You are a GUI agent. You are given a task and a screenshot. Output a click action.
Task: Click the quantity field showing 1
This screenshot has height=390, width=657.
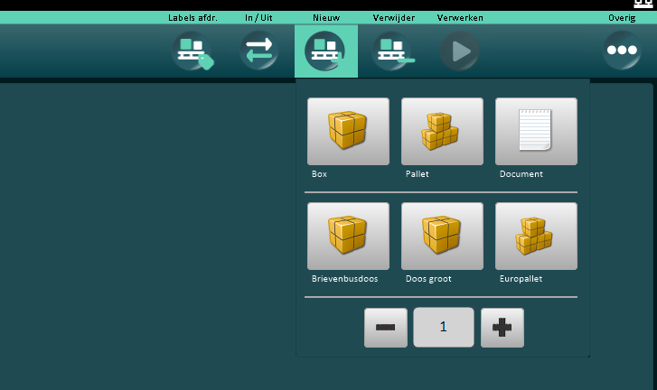coord(444,328)
